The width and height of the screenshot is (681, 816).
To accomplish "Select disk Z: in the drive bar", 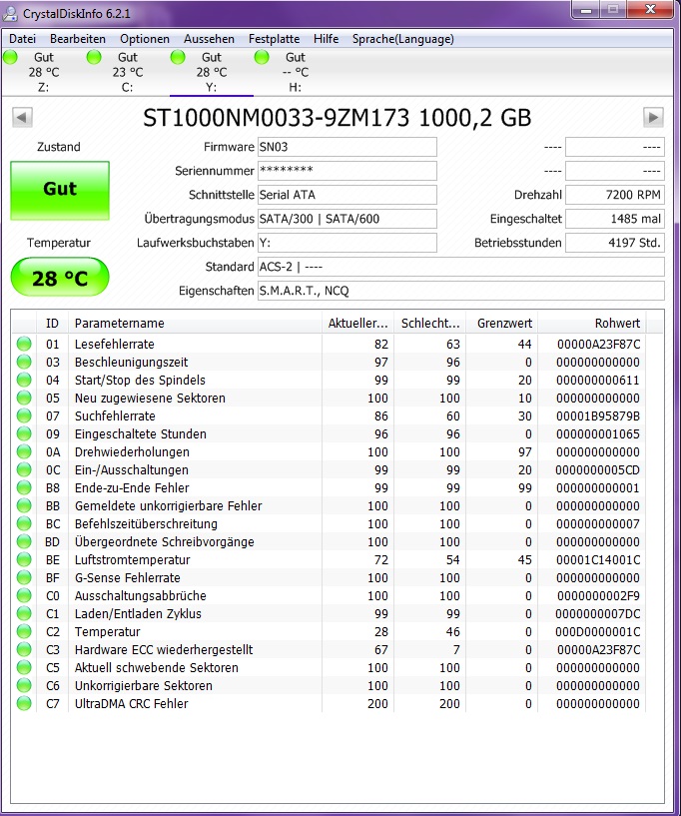I will 44,72.
